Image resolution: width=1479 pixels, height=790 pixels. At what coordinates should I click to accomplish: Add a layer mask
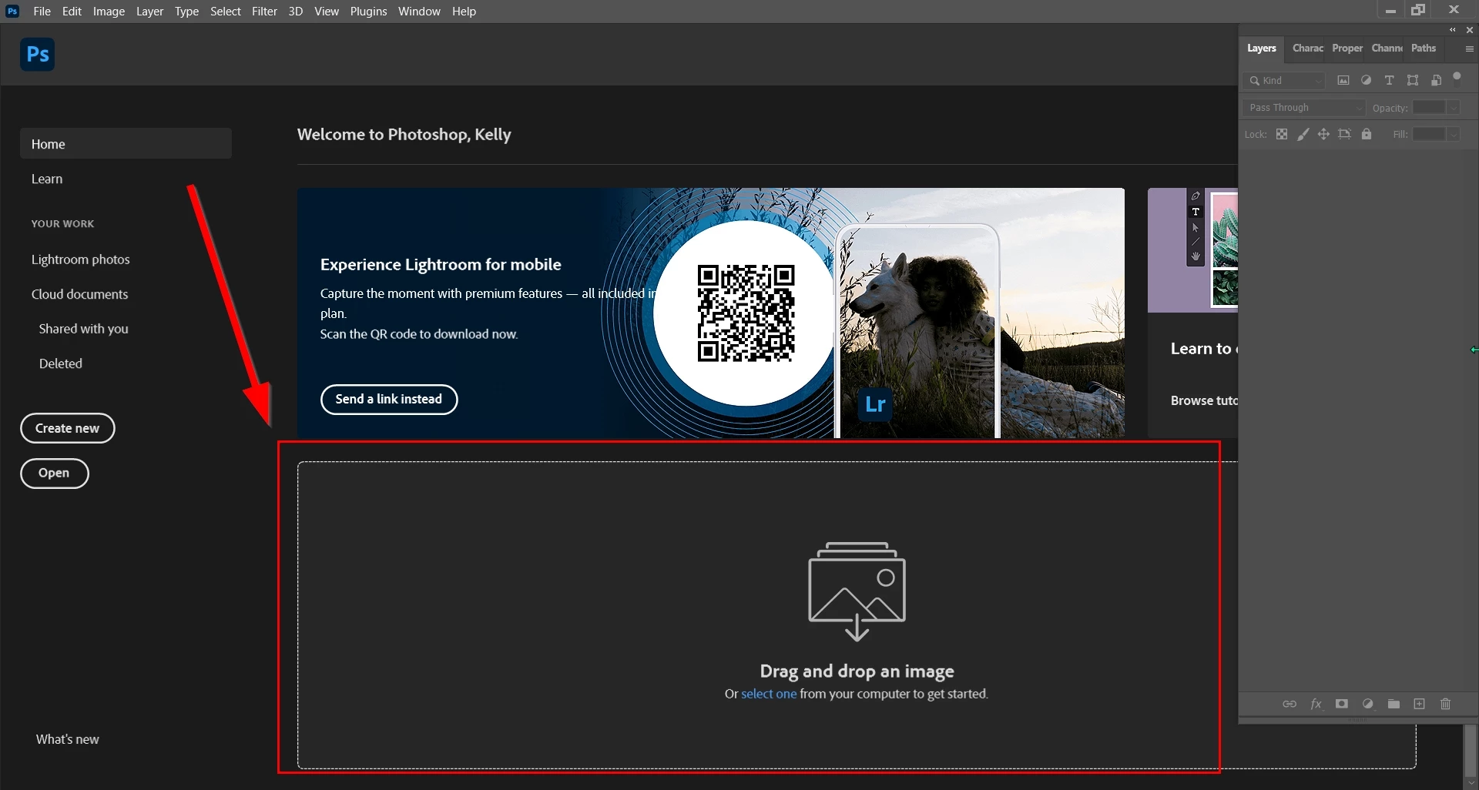(x=1342, y=704)
